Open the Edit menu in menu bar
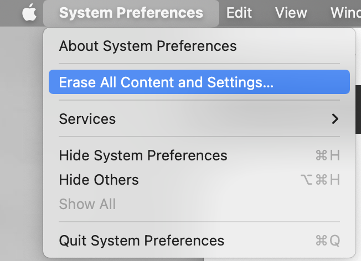The width and height of the screenshot is (361, 261). (239, 13)
